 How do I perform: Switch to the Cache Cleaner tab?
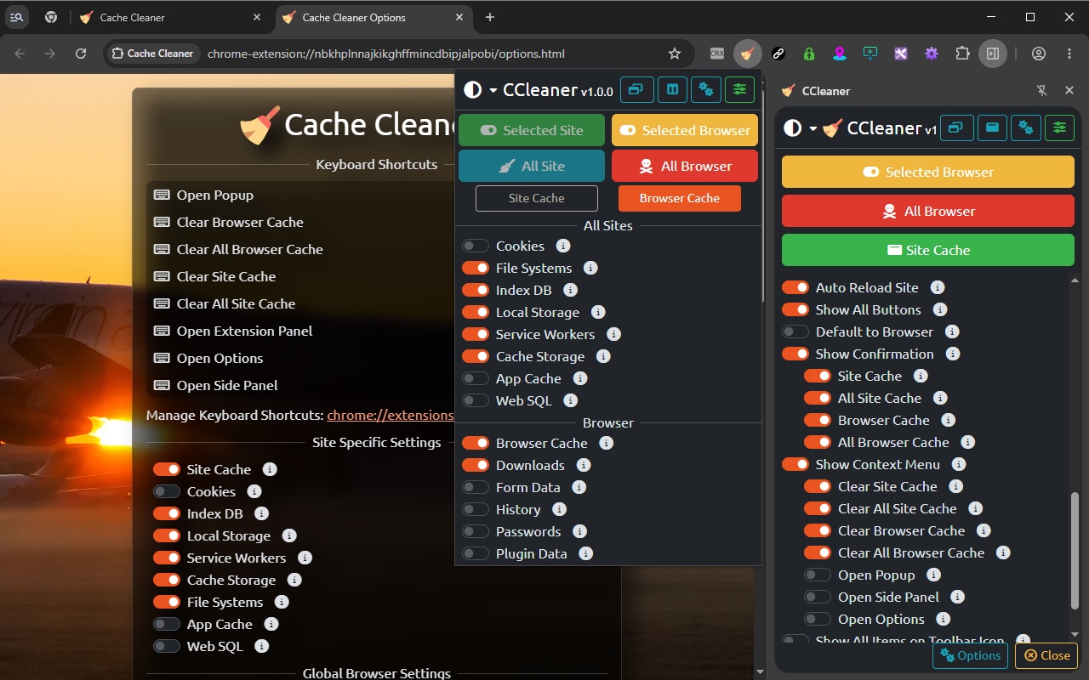tap(171, 17)
